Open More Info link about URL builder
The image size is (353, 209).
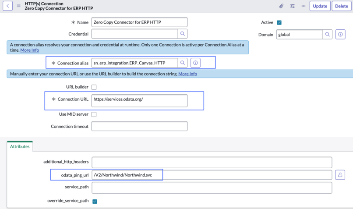[x=187, y=74]
